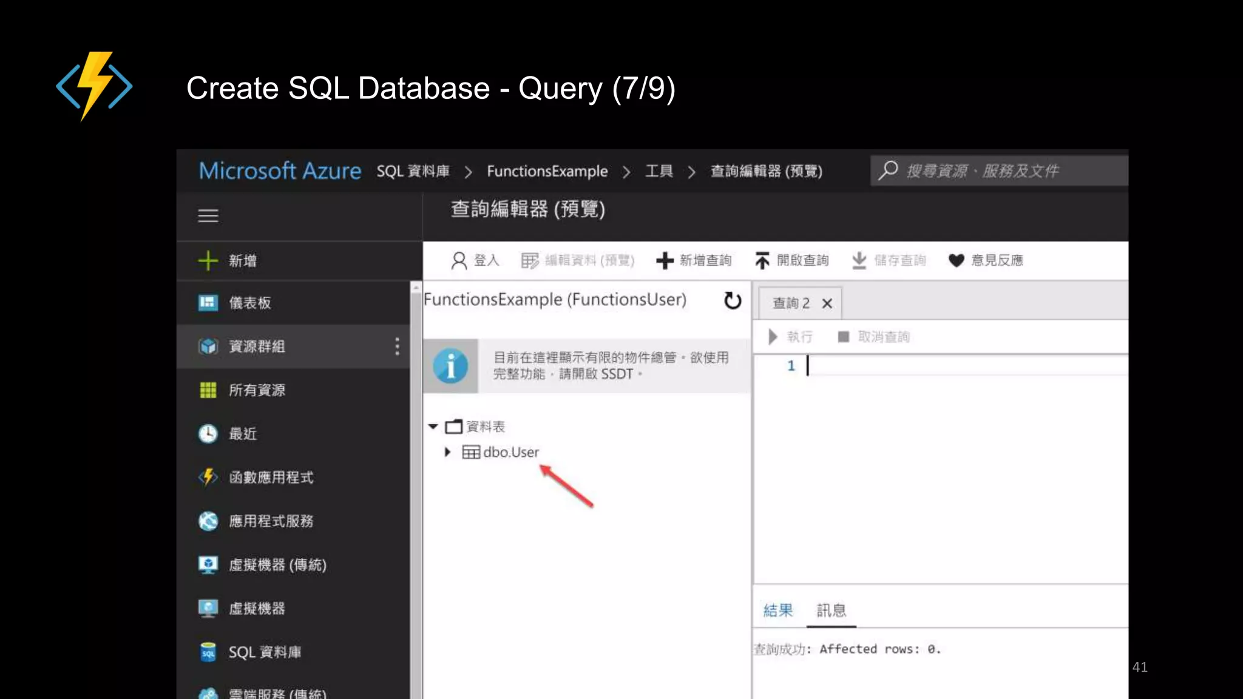This screenshot has height=699, width=1243.
Task: Go to 查詢編輯器 (預覽) breadcrumb
Action: tap(766, 171)
